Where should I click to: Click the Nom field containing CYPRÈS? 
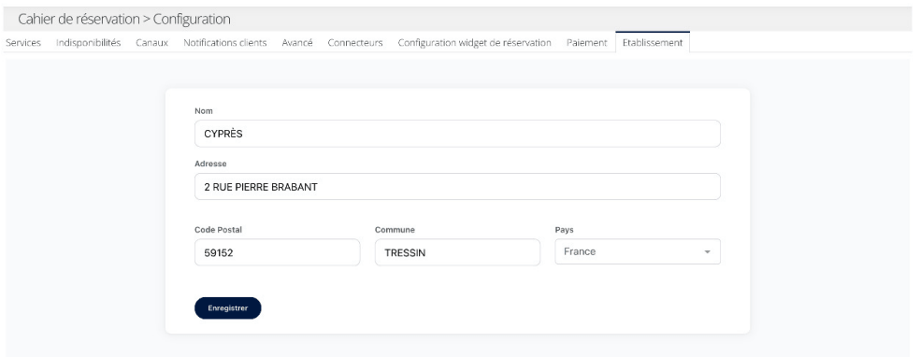click(457, 134)
